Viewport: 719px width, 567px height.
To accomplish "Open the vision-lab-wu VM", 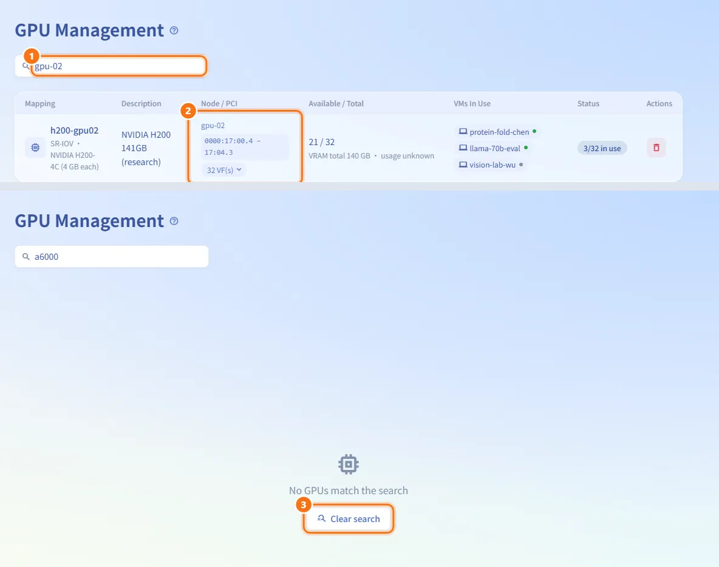I will [x=491, y=165].
